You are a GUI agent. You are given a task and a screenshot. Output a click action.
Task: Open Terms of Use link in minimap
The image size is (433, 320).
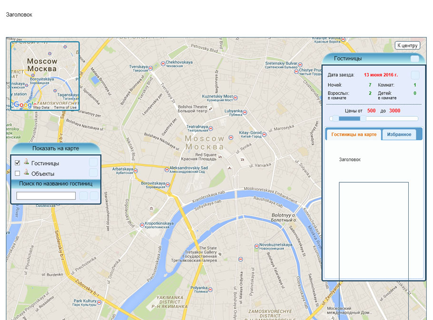pyautogui.click(x=65, y=108)
